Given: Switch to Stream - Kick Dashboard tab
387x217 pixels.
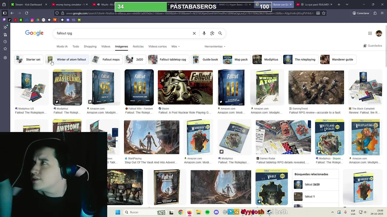Looking at the screenshot, I should click(29, 5).
